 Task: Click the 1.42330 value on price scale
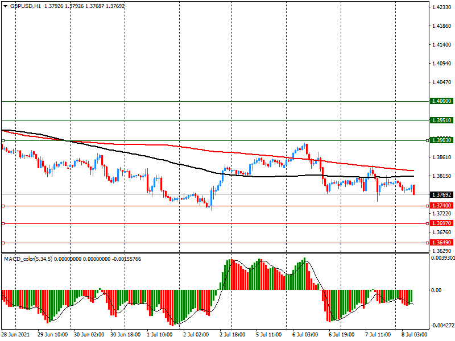pos(442,7)
